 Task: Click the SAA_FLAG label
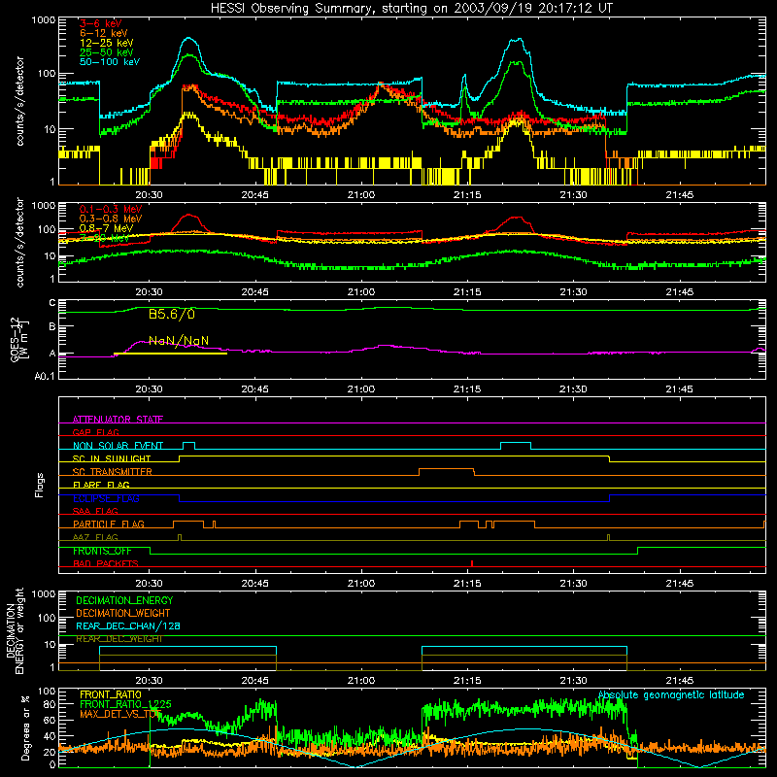95,511
